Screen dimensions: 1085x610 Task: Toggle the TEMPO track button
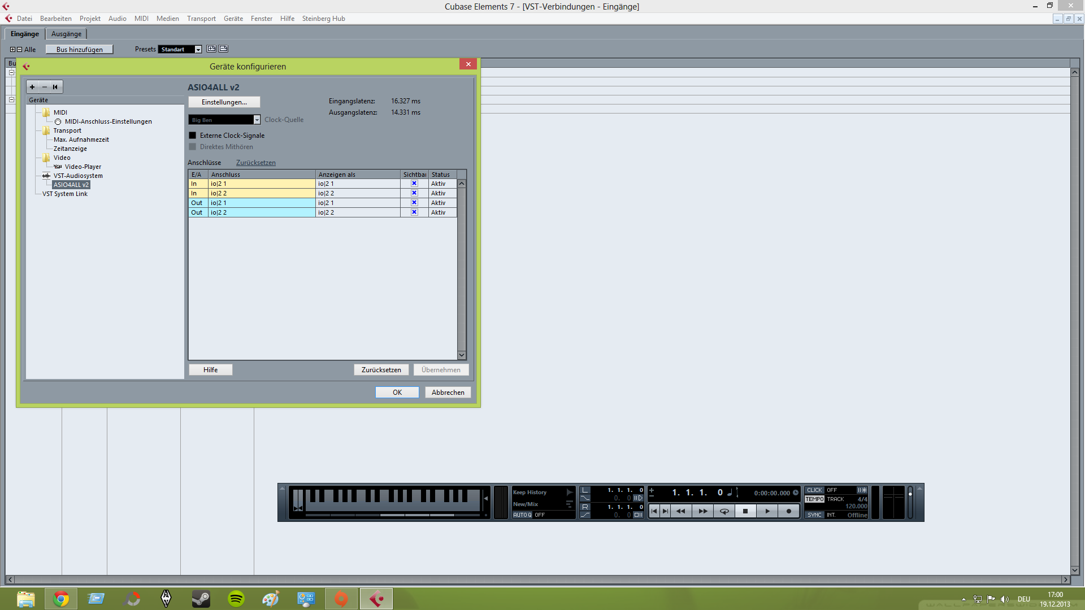click(x=814, y=499)
